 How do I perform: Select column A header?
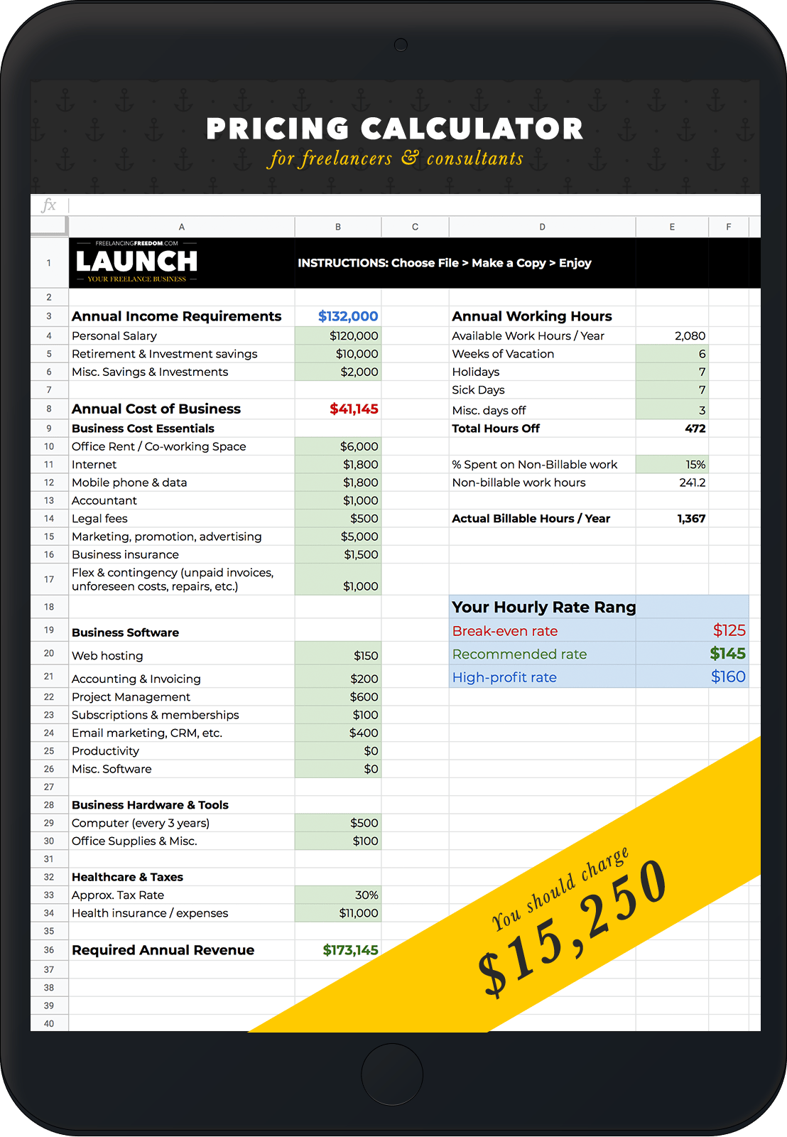coord(182,227)
